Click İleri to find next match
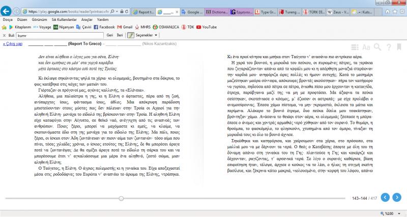The width and height of the screenshot is (407, 217). (120, 35)
